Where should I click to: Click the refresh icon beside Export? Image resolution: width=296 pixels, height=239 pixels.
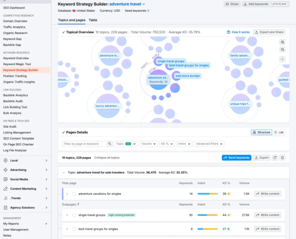coord(275,158)
